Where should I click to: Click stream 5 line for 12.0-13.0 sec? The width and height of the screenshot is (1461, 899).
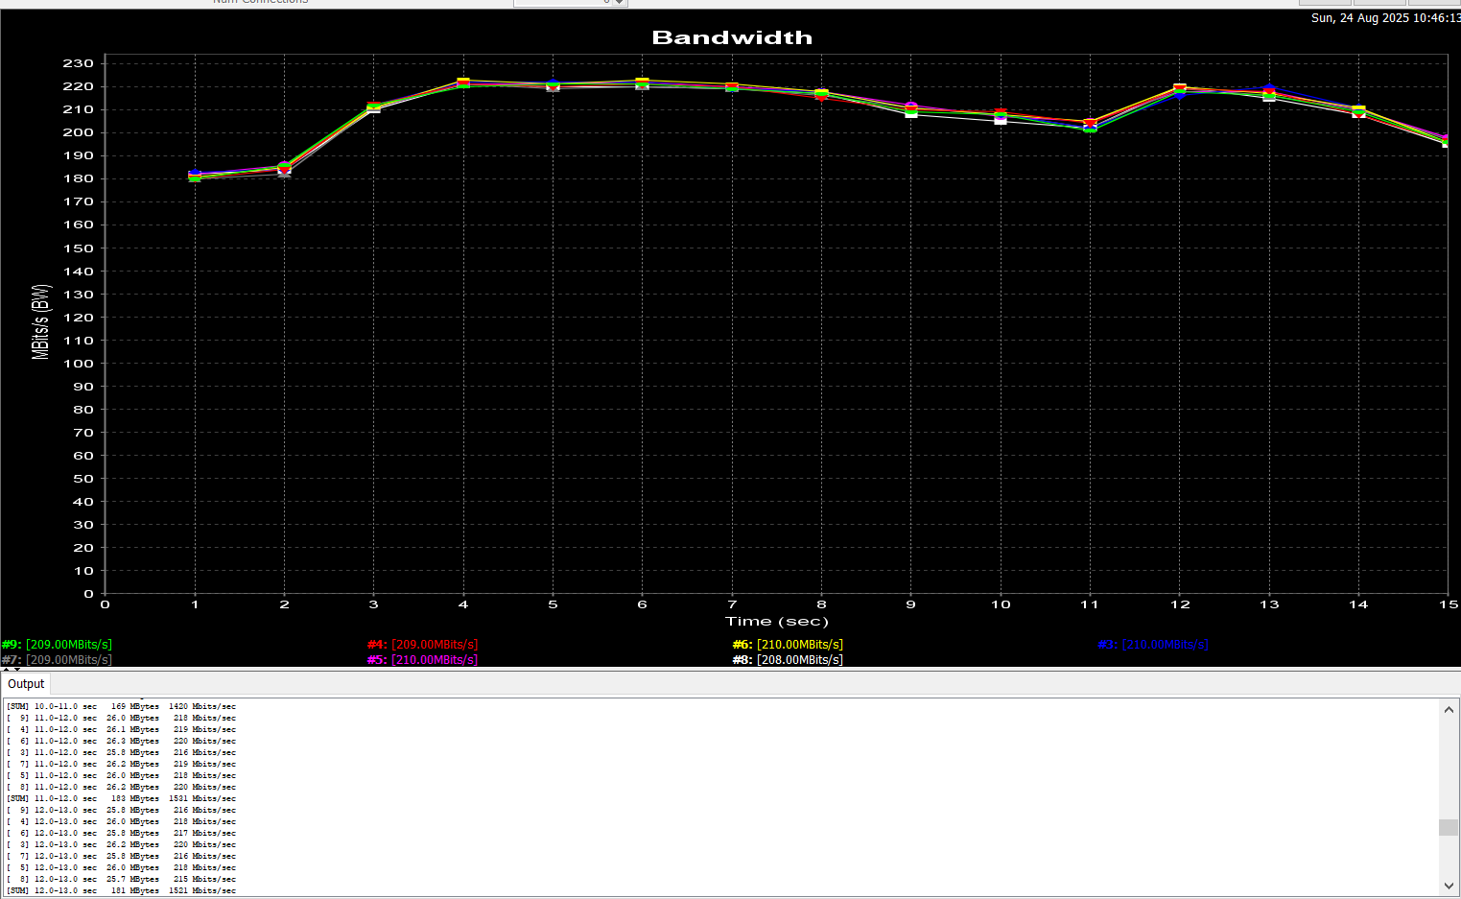pyautogui.click(x=121, y=867)
